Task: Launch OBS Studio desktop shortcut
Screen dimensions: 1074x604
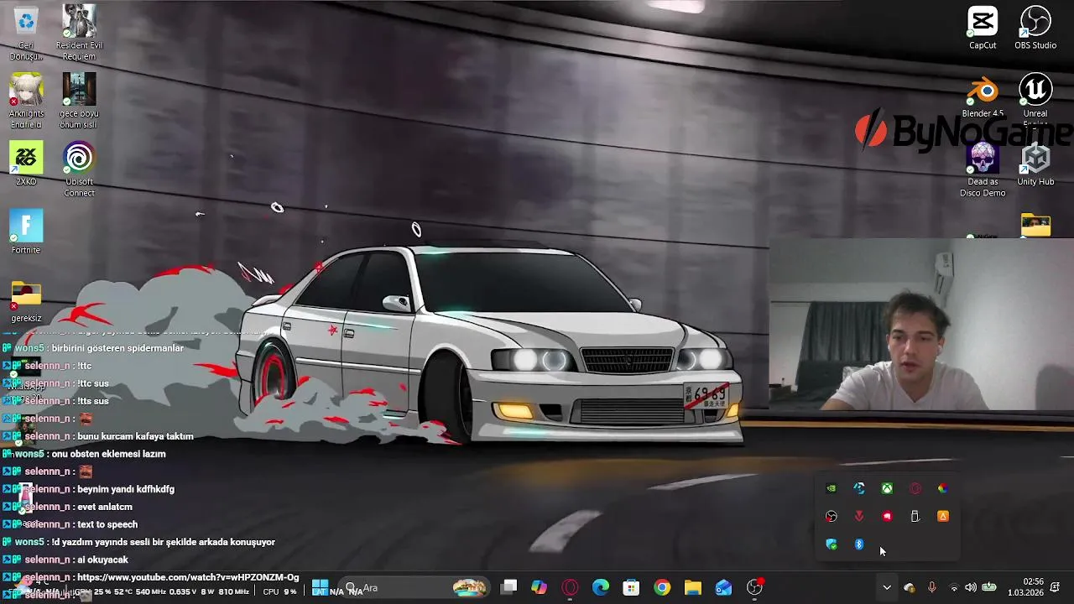Action: coord(1035,28)
